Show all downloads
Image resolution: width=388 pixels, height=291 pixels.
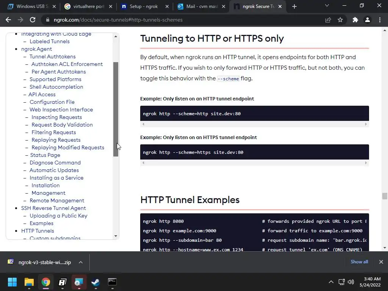pos(359,262)
